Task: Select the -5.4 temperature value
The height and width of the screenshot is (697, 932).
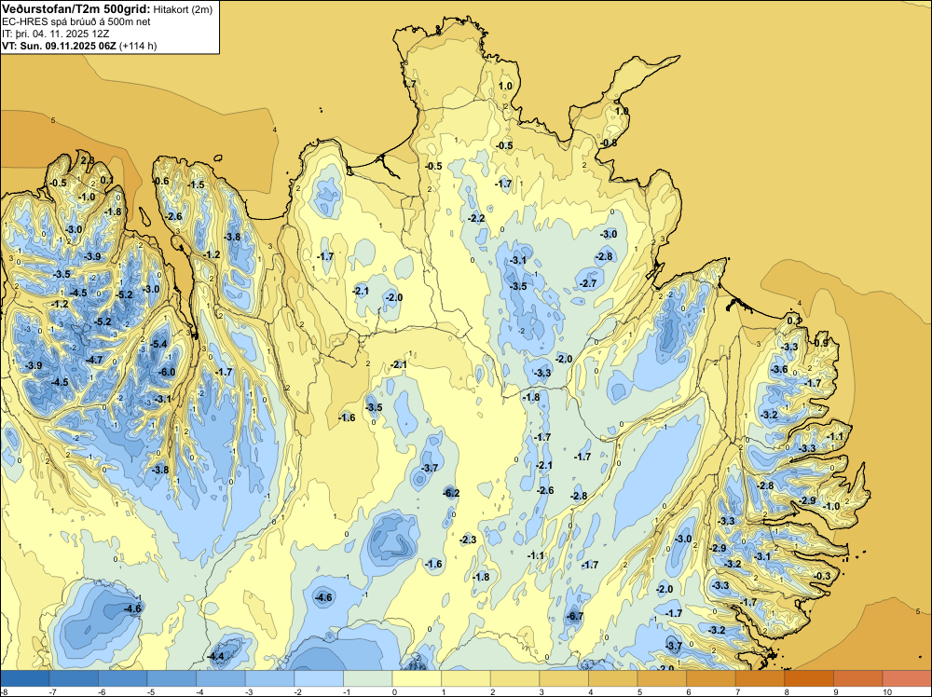Action: click(x=158, y=344)
